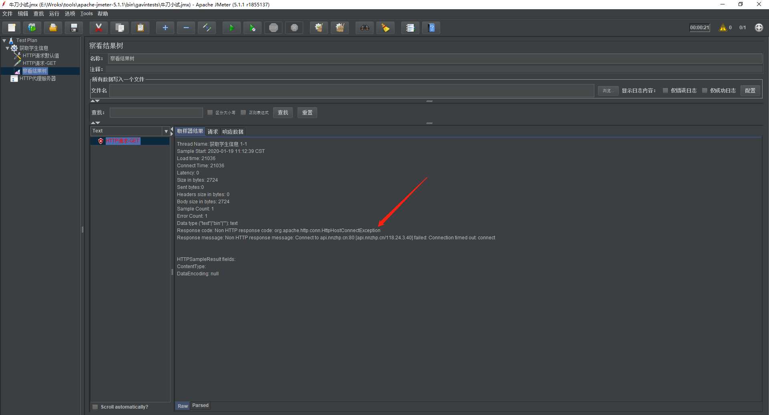Image resolution: width=769 pixels, height=415 pixels.
Task: Toggle enable/disable element icon
Action: [207, 28]
